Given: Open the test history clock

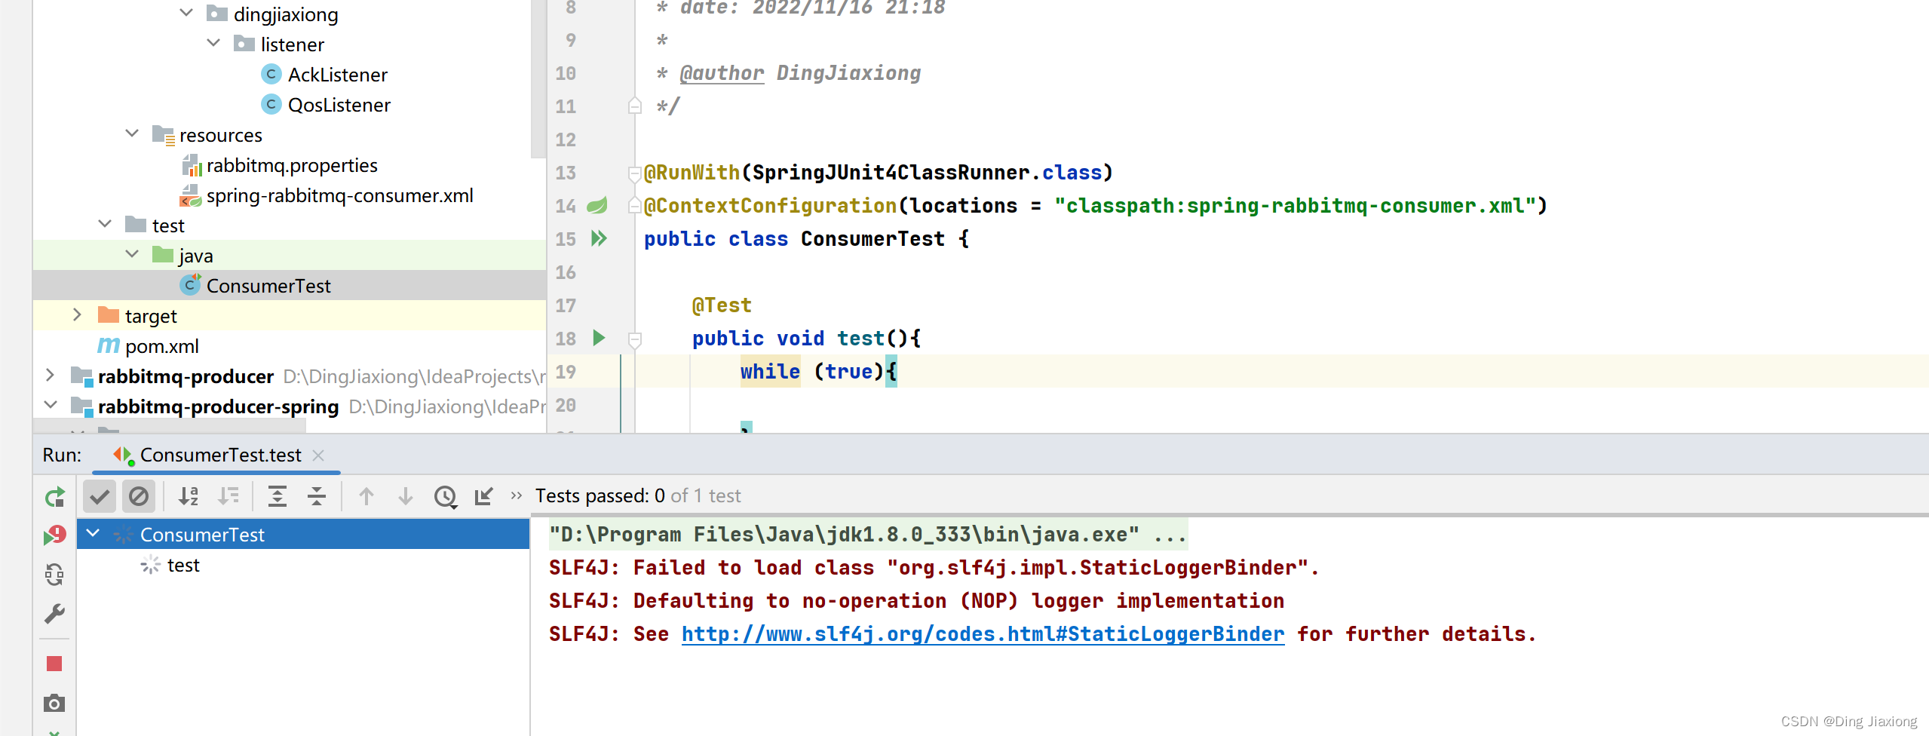Looking at the screenshot, I should click(x=446, y=496).
